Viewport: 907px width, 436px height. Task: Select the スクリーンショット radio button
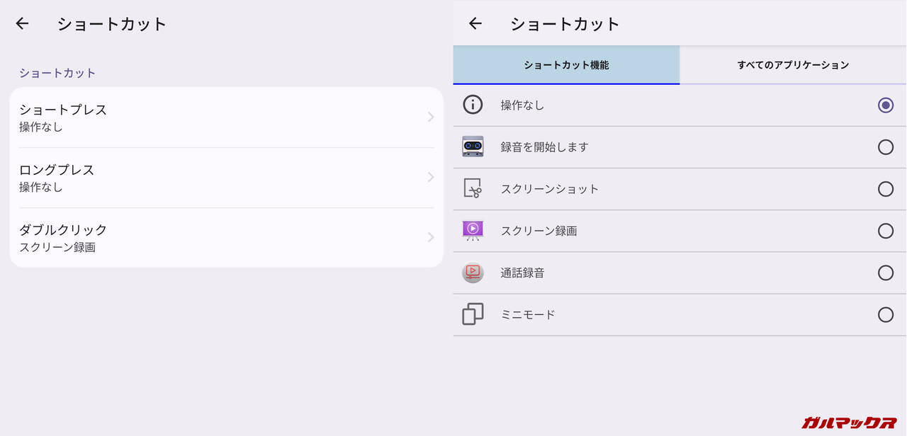tap(885, 189)
